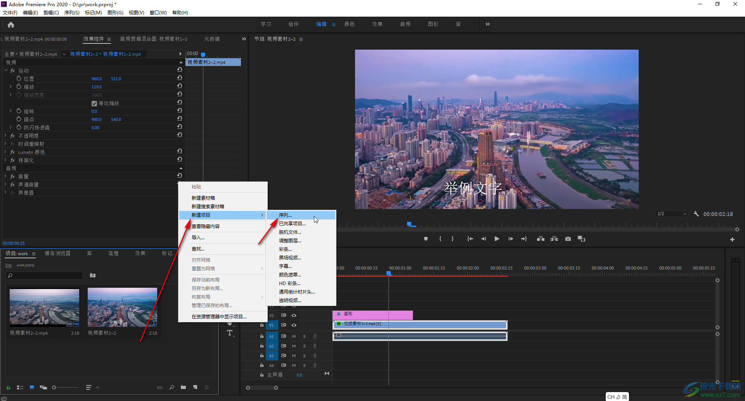
Task: Expand the Opacity effect
Action: (5, 135)
